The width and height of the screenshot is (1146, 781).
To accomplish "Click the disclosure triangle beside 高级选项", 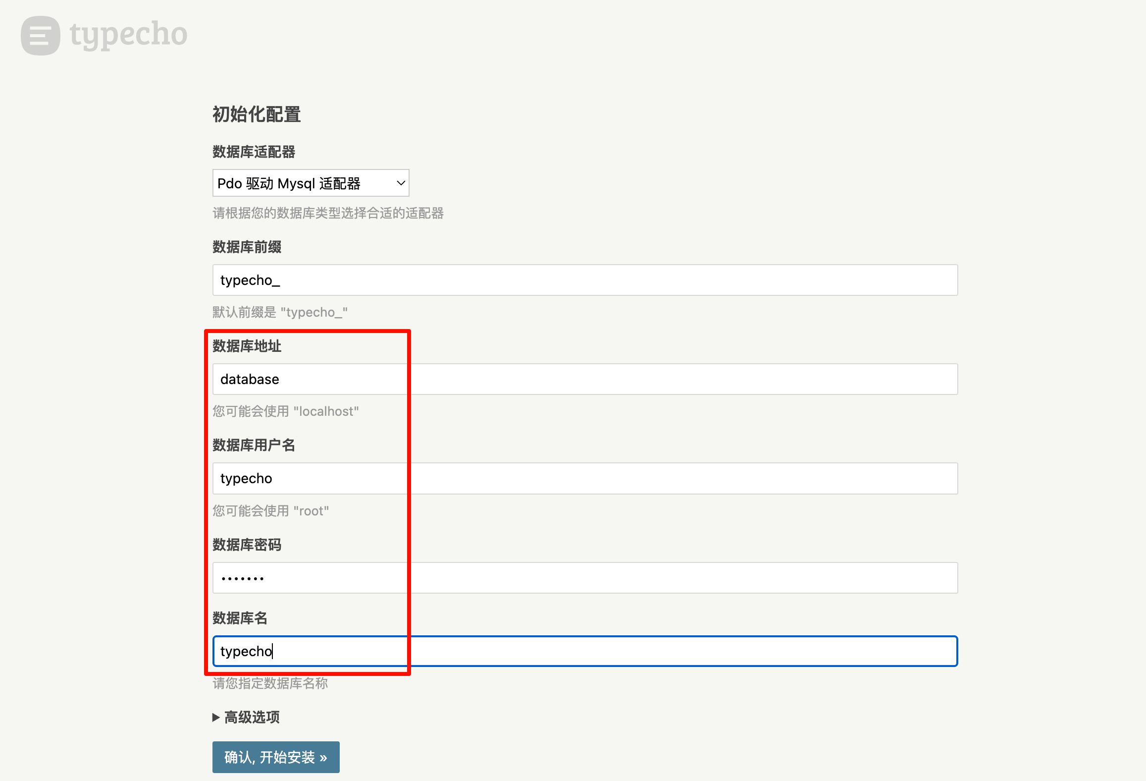I will pyautogui.click(x=216, y=717).
